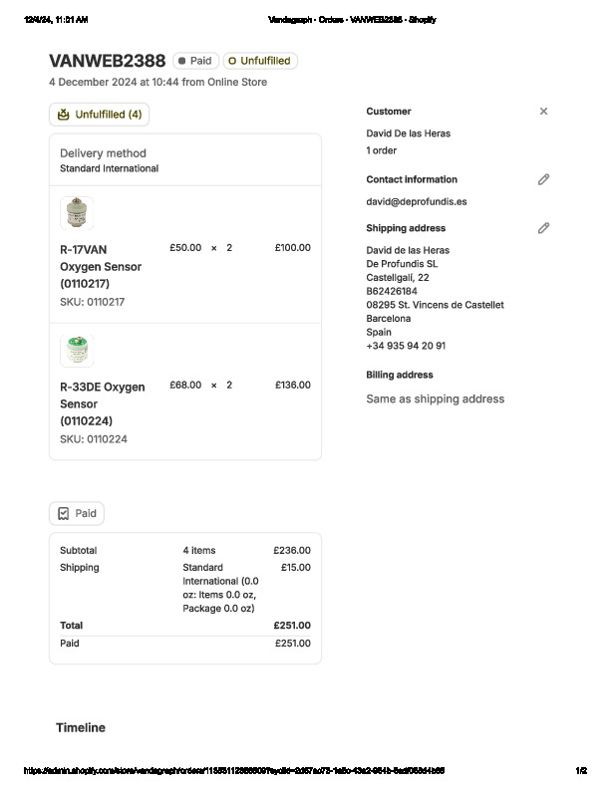The height and width of the screenshot is (789, 610).
Task: Click the Paid receipt icon
Action: (63, 514)
